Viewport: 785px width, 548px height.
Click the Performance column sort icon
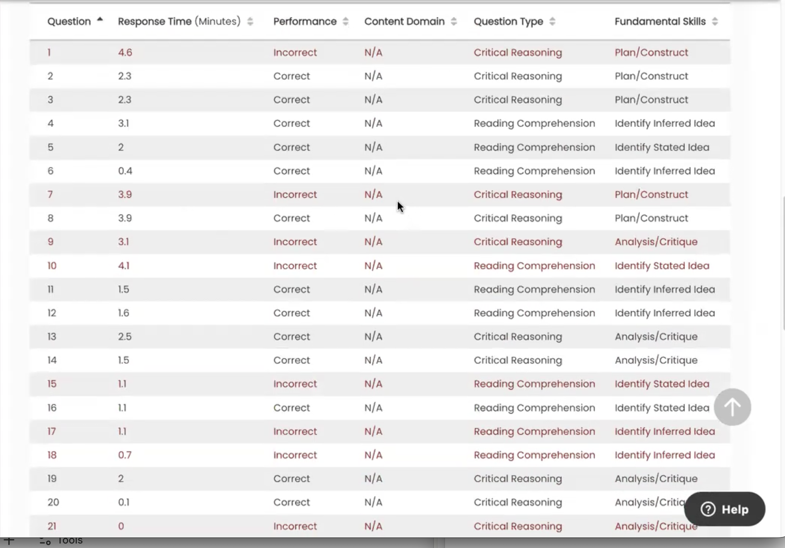click(345, 22)
